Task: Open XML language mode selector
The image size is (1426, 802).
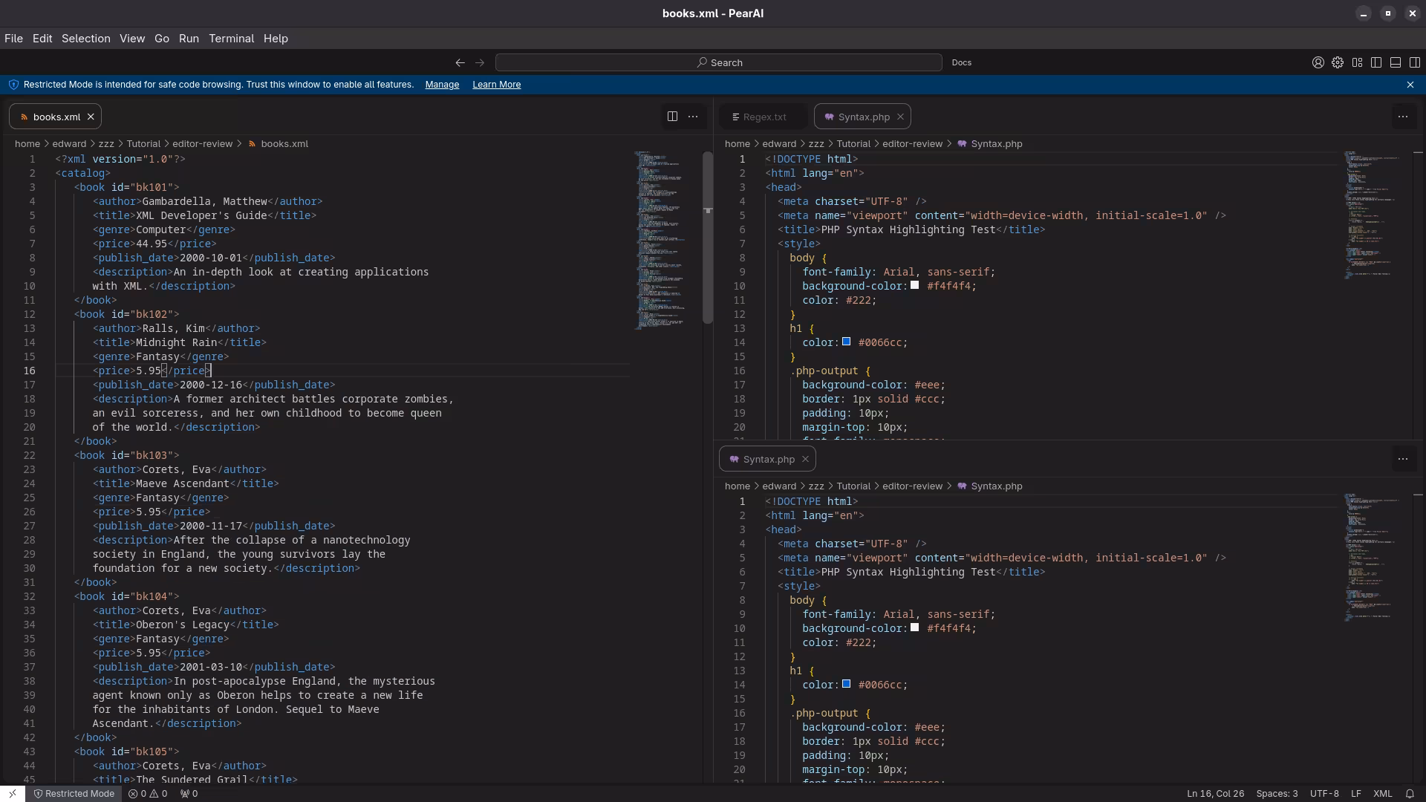Action: click(1382, 793)
